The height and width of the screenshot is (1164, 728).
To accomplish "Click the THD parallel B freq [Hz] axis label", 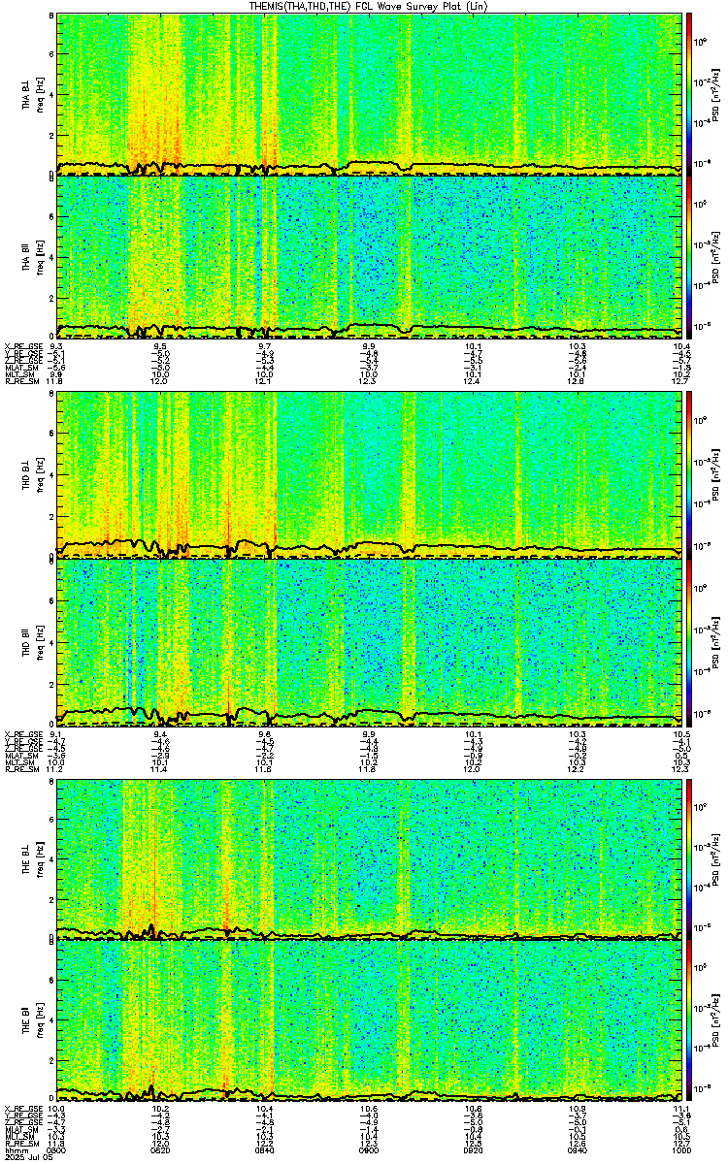I will [x=40, y=644].
